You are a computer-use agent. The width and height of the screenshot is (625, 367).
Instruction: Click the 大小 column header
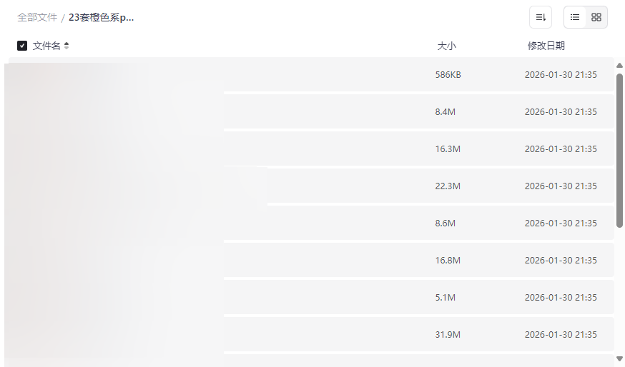[446, 46]
